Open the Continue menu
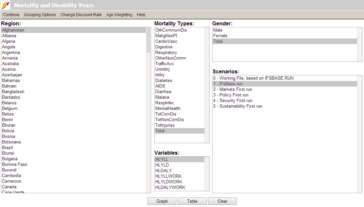Screen dimensions: 364x207 (x=11, y=15)
